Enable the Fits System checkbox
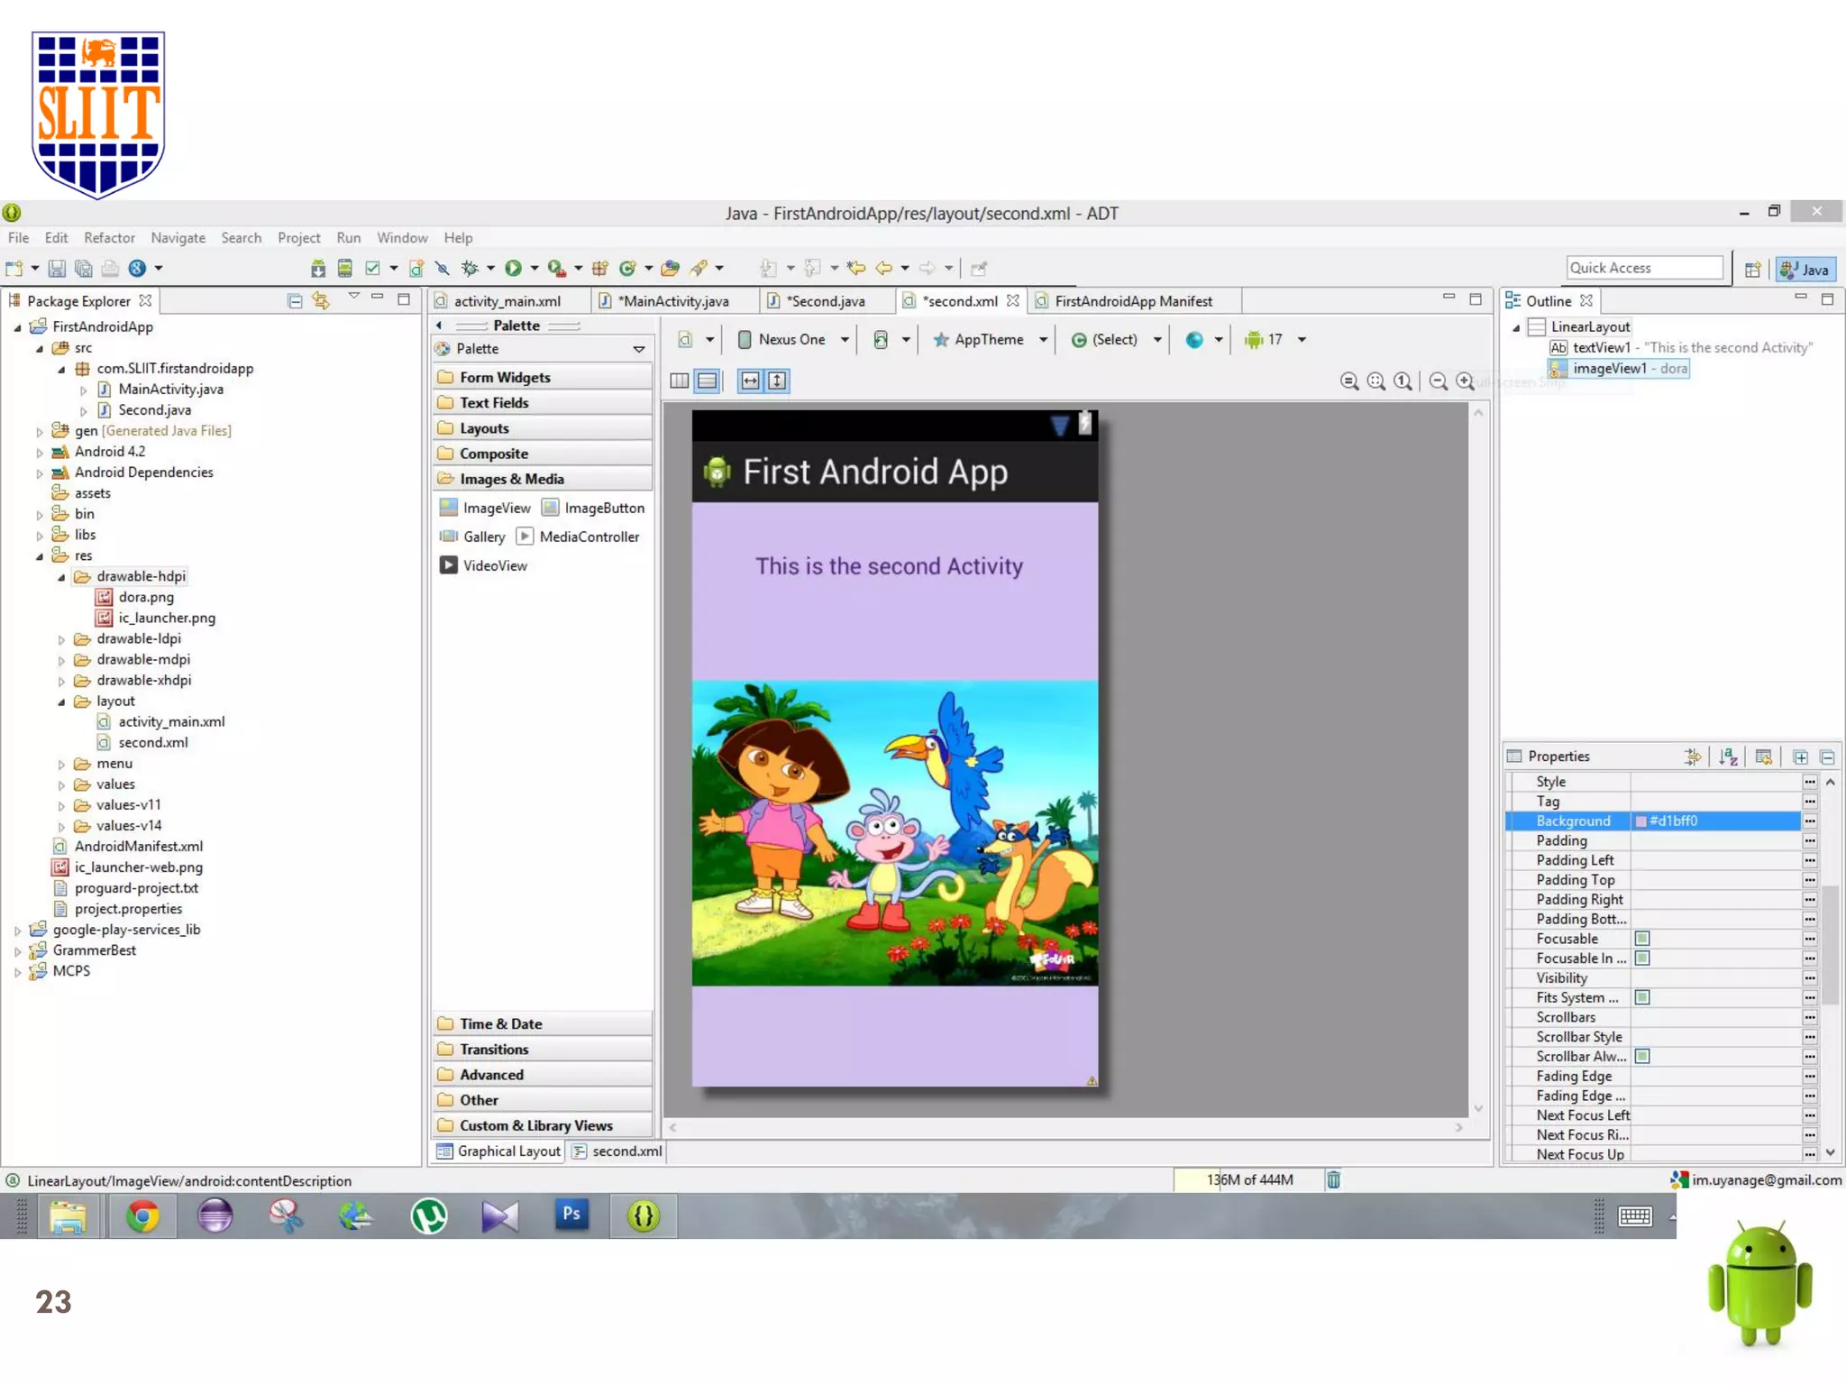Image resolution: width=1846 pixels, height=1385 pixels. [1642, 997]
